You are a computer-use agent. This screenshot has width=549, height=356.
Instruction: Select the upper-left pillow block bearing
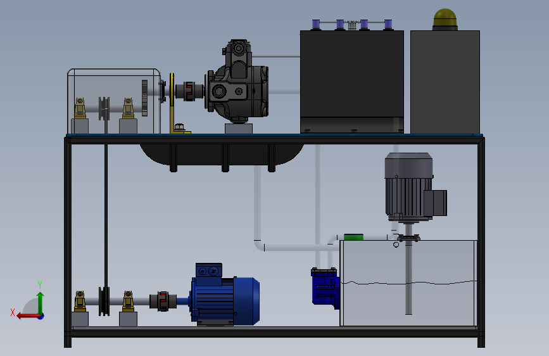pyautogui.click(x=80, y=108)
